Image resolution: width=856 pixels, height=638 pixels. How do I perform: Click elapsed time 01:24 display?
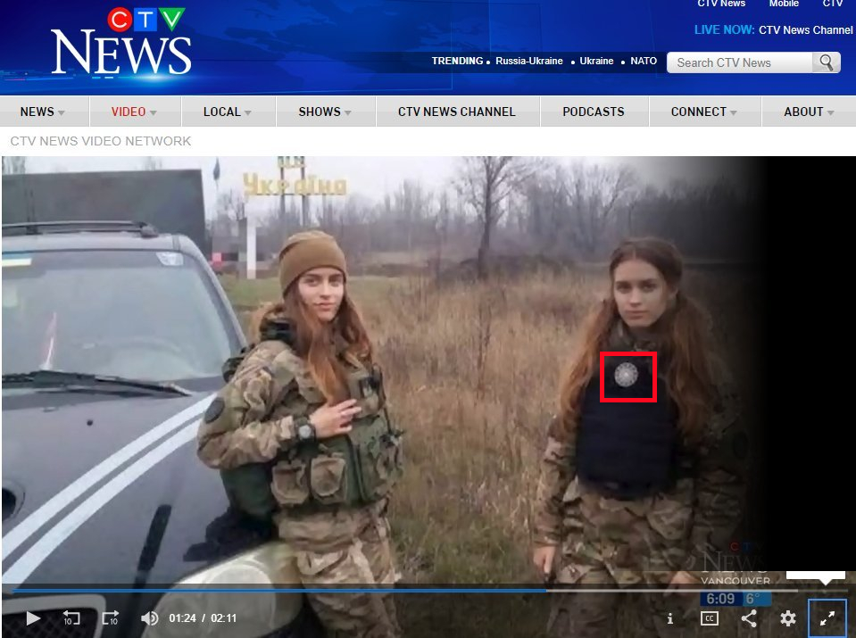coord(182,618)
